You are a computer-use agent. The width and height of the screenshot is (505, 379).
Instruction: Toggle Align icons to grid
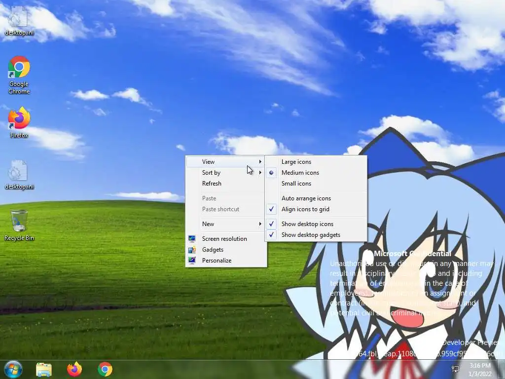pyautogui.click(x=316, y=209)
